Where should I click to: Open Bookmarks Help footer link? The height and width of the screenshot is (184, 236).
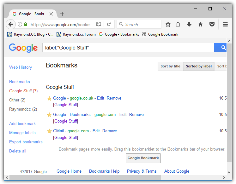point(104,171)
